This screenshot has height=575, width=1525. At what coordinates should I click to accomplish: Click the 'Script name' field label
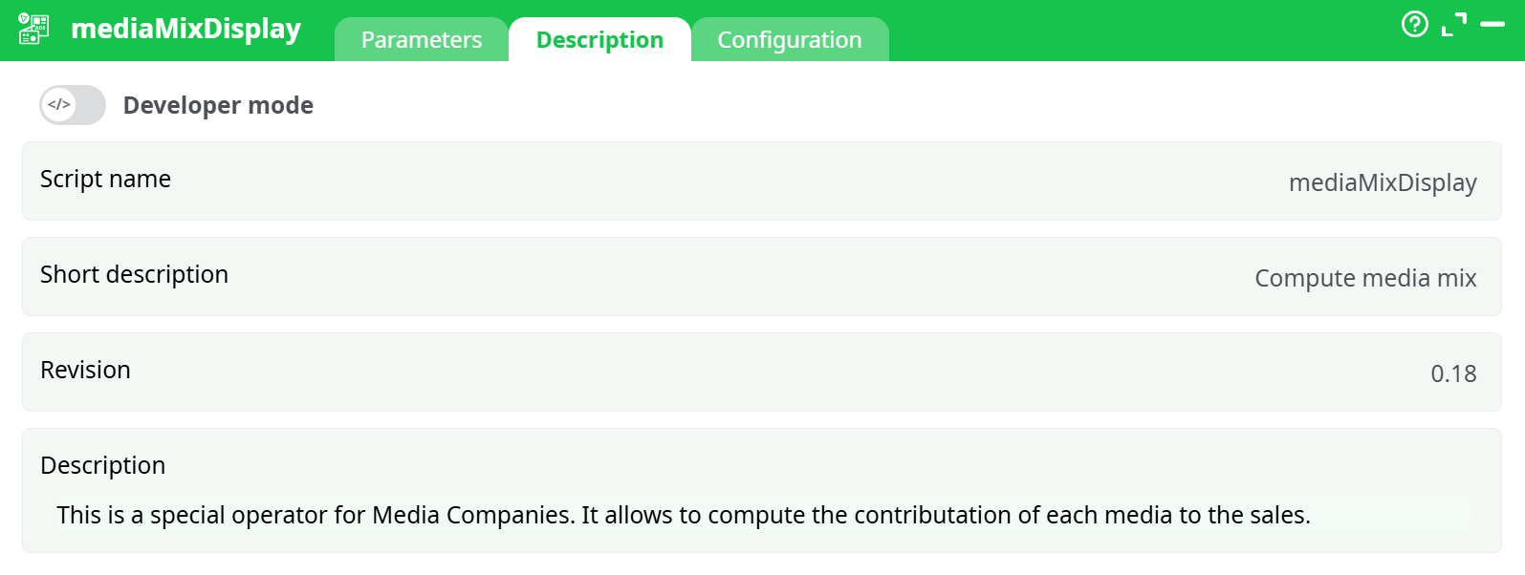(x=105, y=179)
